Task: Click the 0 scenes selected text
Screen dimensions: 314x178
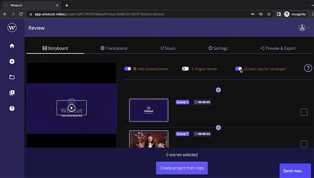Action: tap(182, 155)
